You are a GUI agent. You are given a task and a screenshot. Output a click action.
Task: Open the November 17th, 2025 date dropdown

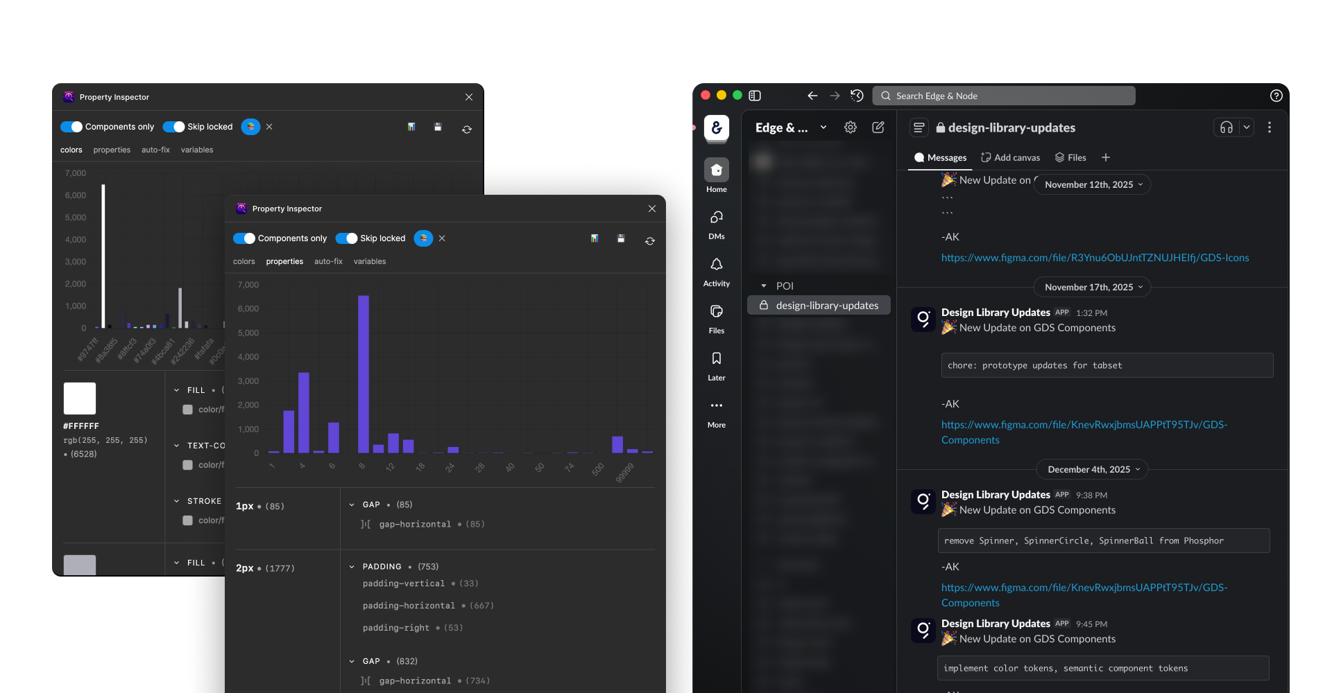[x=1092, y=287]
